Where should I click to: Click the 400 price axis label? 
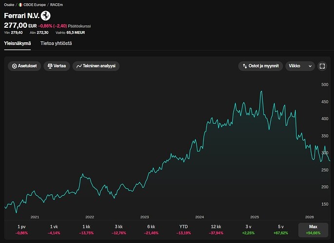coord(325,119)
